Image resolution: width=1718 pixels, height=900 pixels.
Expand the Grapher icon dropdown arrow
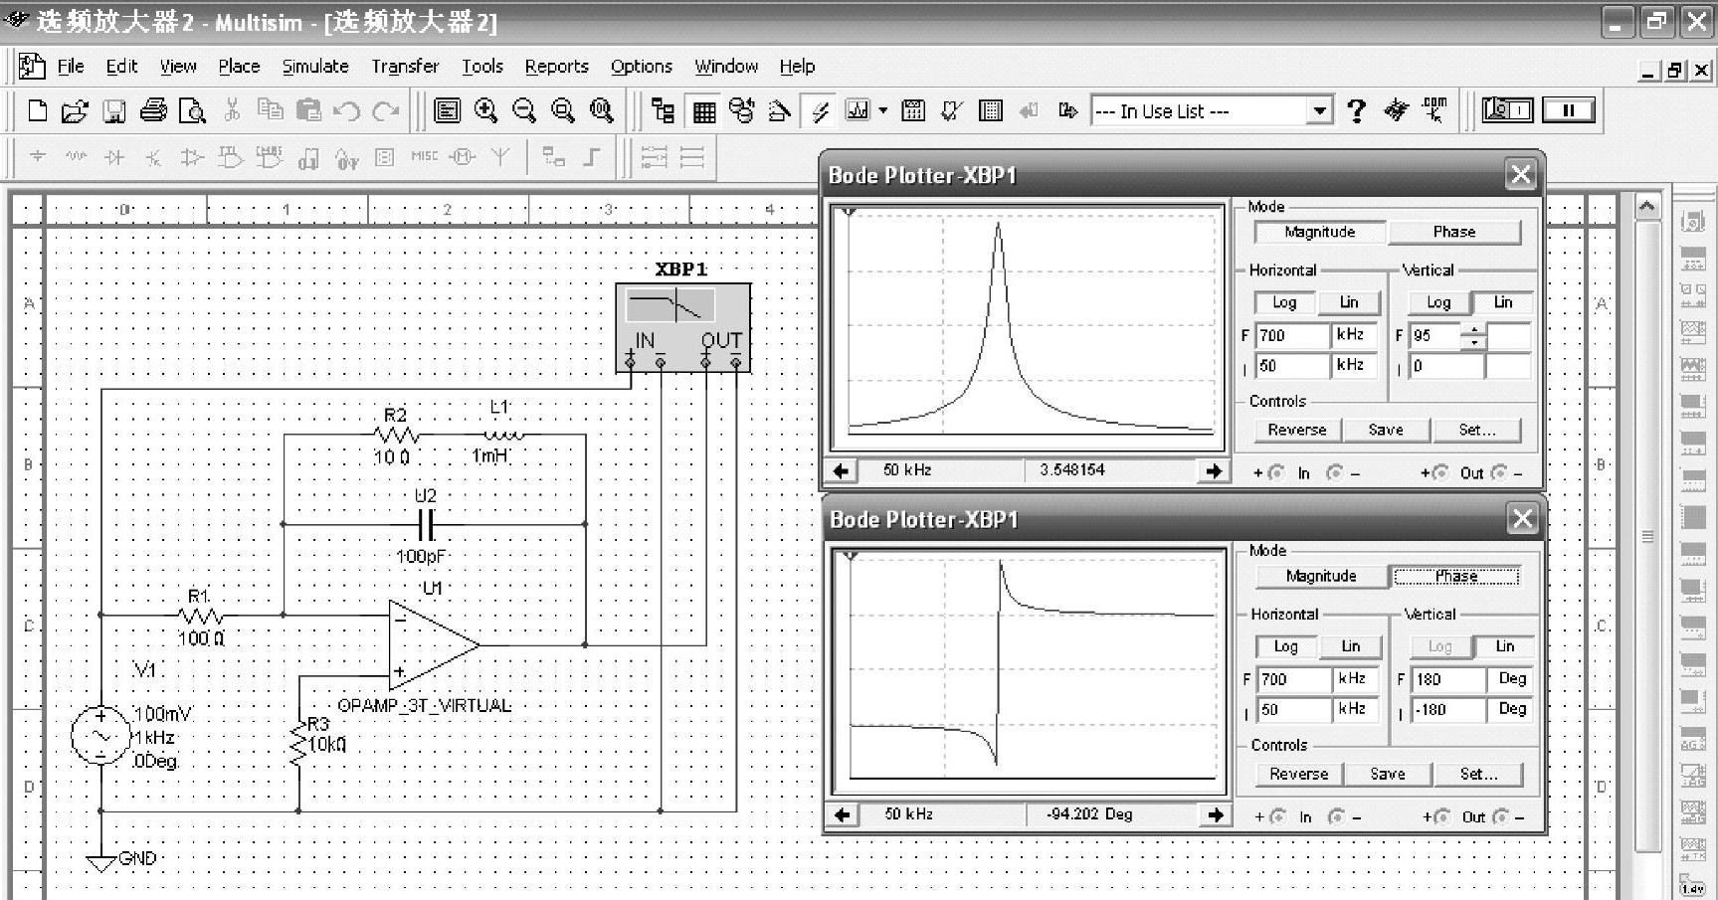(882, 110)
